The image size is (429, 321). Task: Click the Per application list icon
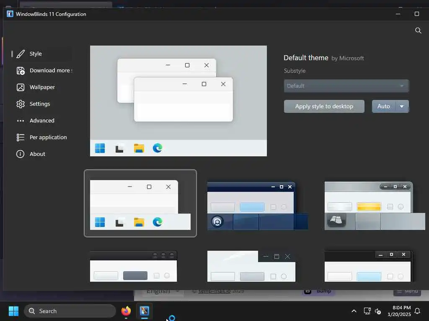pyautogui.click(x=21, y=137)
